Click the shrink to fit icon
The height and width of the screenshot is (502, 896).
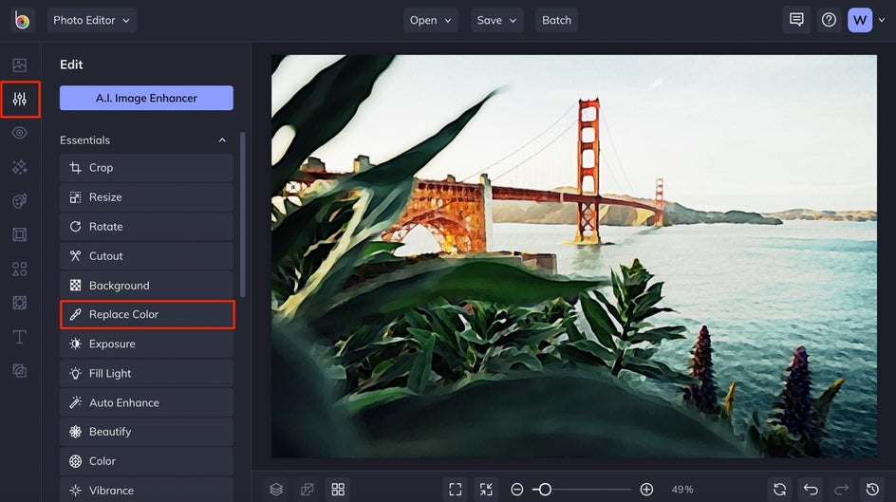point(486,490)
